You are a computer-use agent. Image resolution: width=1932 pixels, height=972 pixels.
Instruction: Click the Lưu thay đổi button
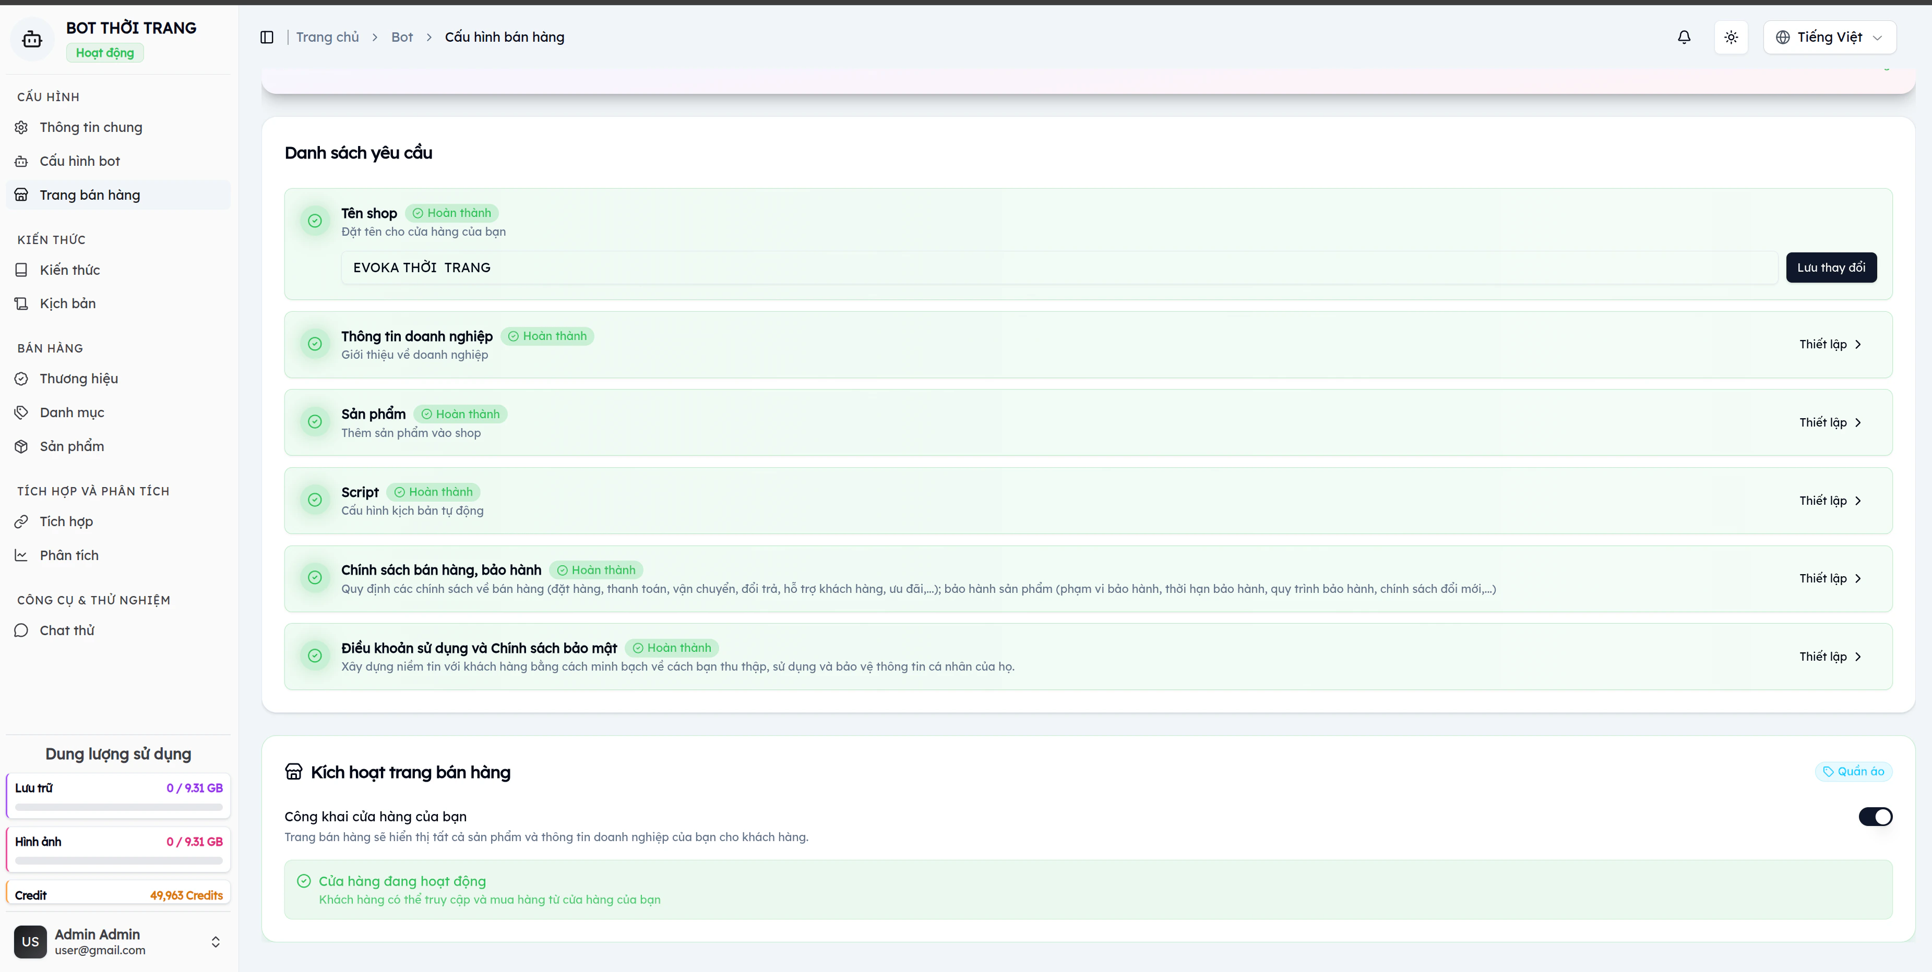[1831, 268]
